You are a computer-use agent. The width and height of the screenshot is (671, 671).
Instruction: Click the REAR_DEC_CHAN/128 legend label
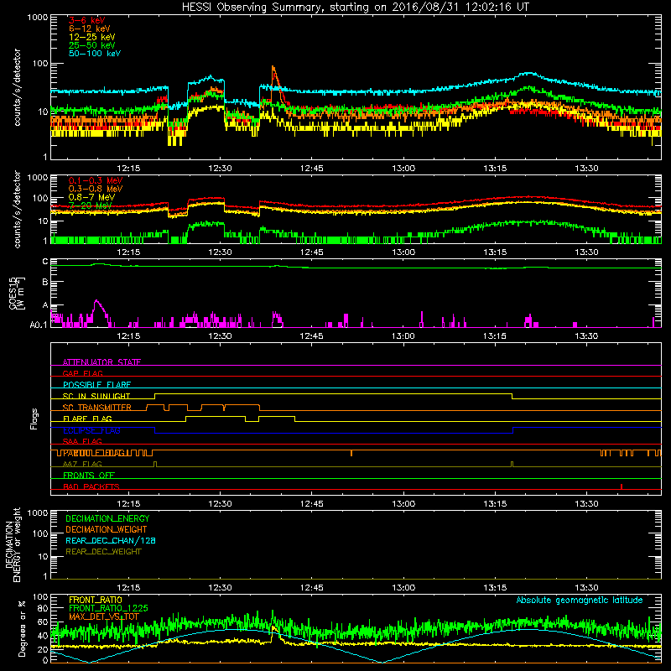coord(111,541)
